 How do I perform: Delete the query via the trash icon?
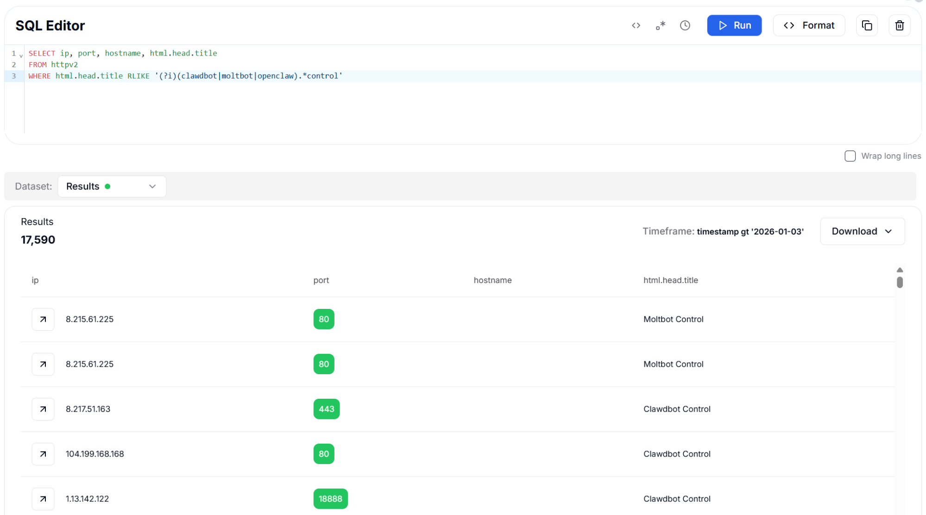point(899,25)
